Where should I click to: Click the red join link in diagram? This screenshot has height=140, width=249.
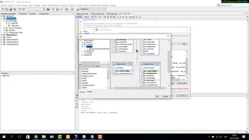click(x=137, y=51)
